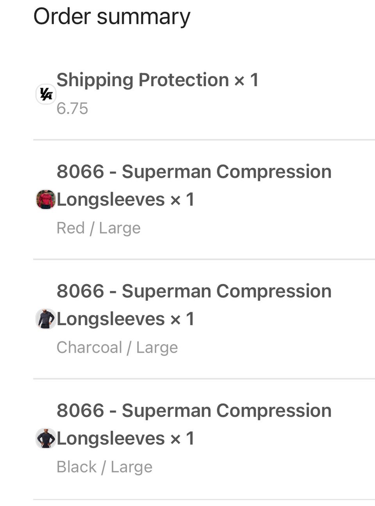The width and height of the screenshot is (375, 506).
Task: Open the charcoal Superman longsleeve thumbnail
Action: [46, 319]
